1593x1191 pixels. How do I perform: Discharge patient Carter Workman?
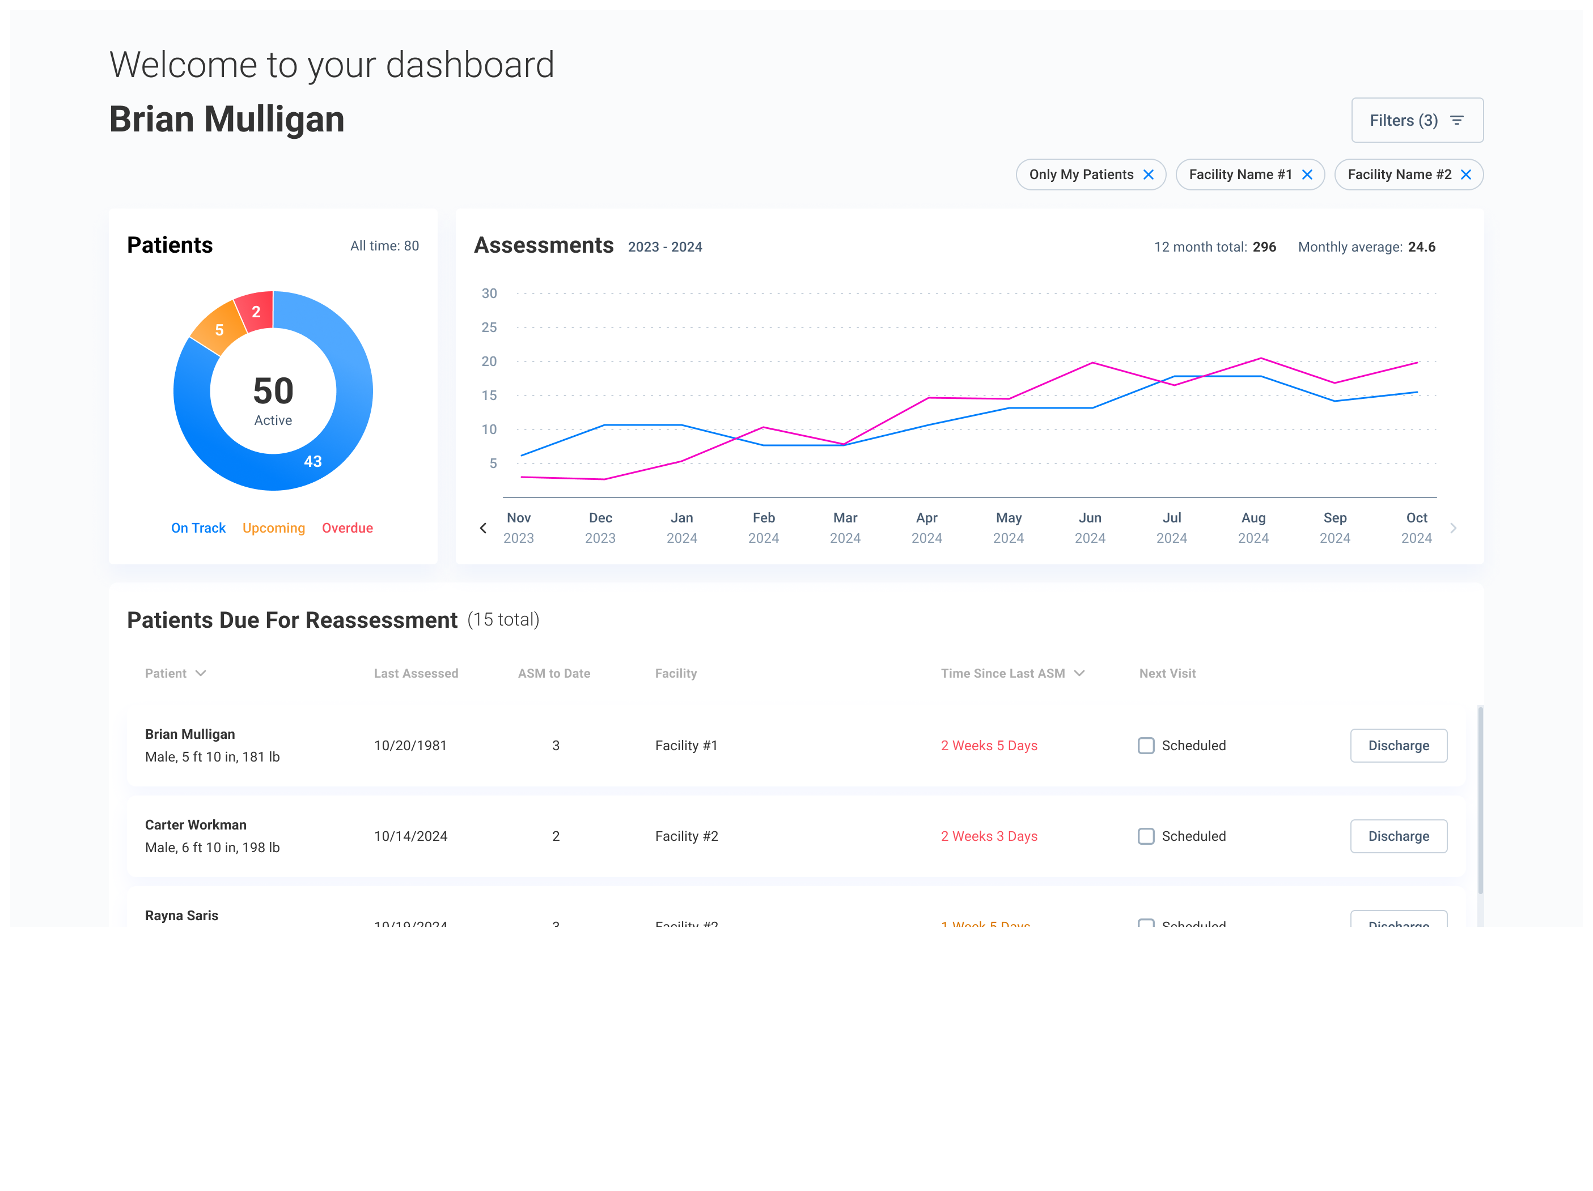(x=1399, y=836)
